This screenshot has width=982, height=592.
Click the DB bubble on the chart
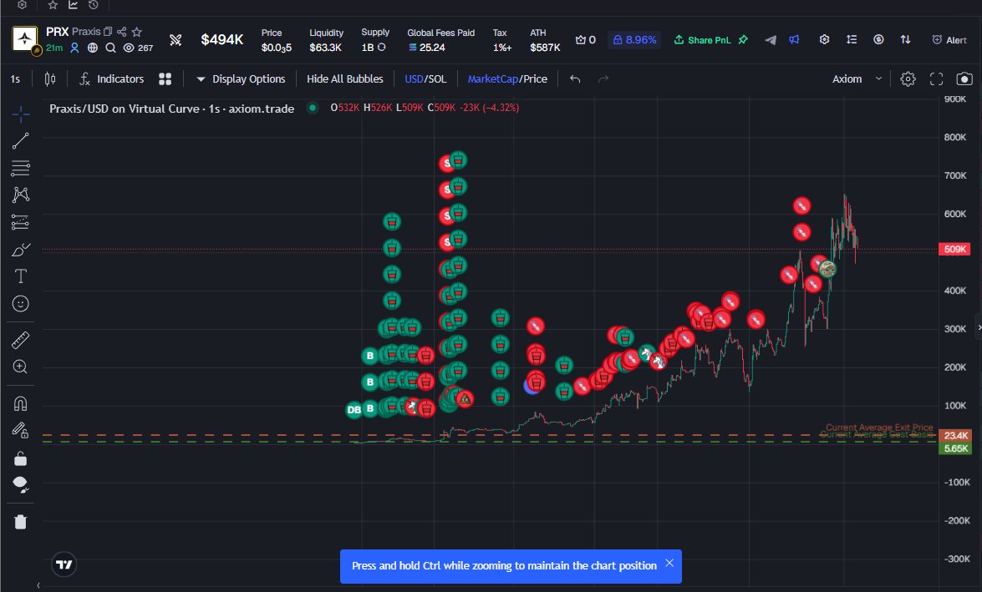[x=354, y=409]
